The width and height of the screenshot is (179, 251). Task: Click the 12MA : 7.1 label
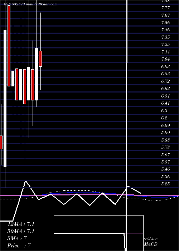pyautogui.click(x=21, y=224)
